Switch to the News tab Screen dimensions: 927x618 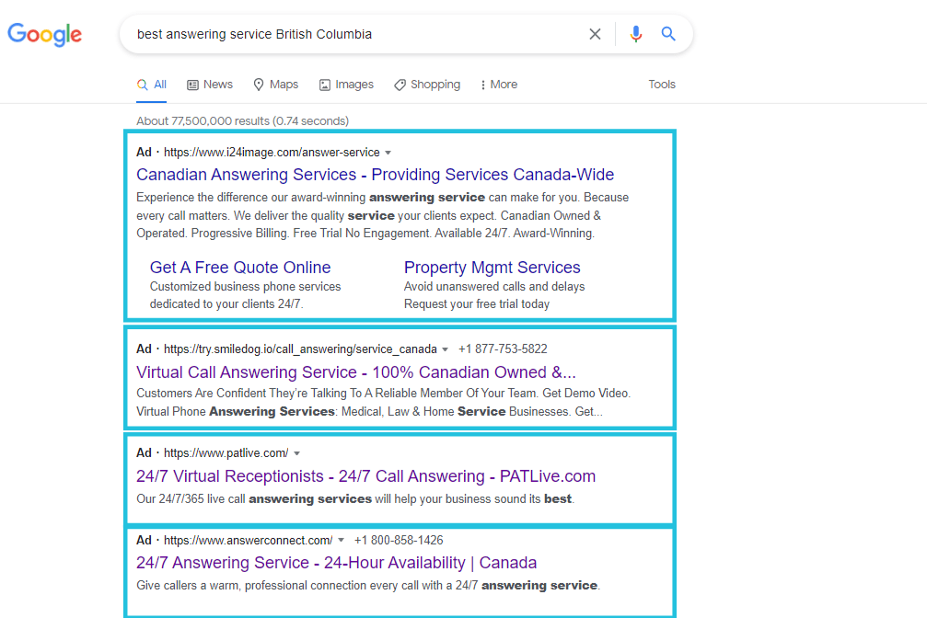(x=210, y=85)
